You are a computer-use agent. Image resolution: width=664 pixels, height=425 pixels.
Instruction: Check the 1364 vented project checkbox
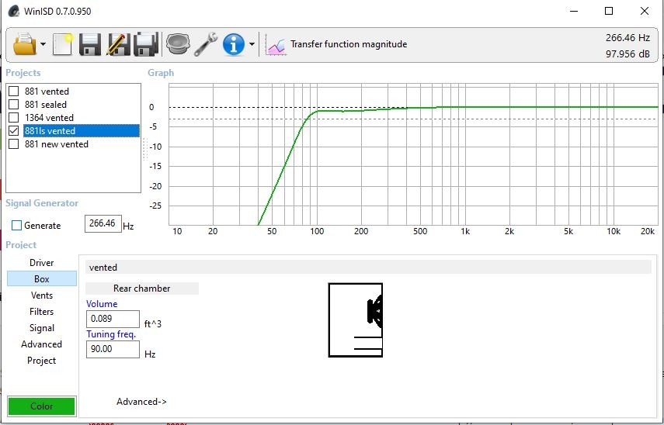click(x=13, y=118)
